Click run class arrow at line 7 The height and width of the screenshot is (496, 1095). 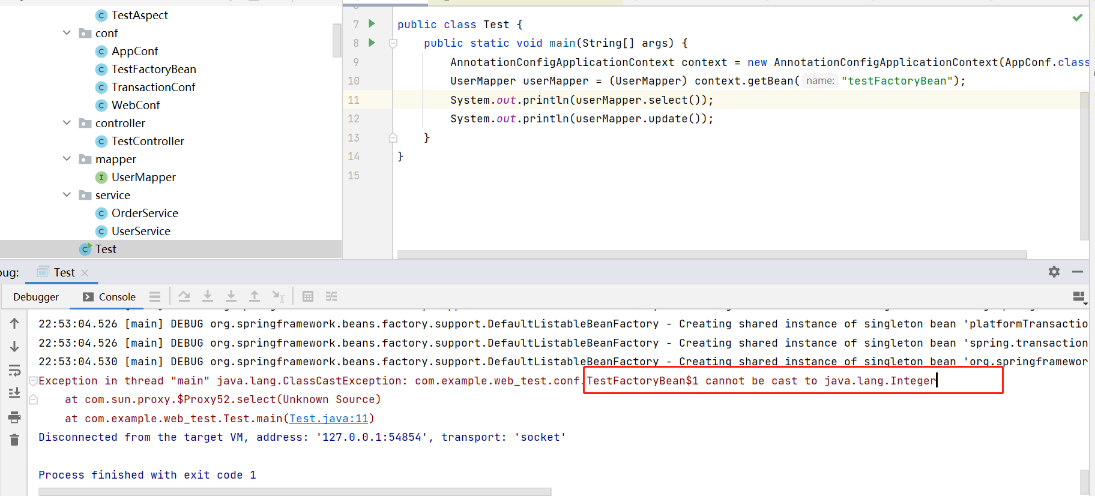[372, 23]
